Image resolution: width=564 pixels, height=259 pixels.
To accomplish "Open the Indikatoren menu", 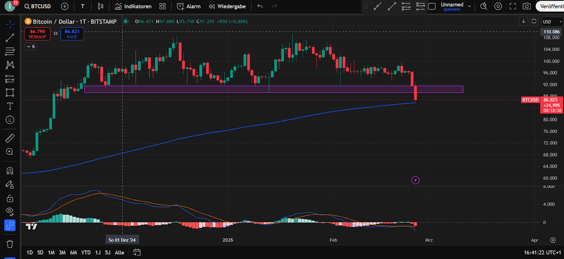I will pyautogui.click(x=133, y=6).
